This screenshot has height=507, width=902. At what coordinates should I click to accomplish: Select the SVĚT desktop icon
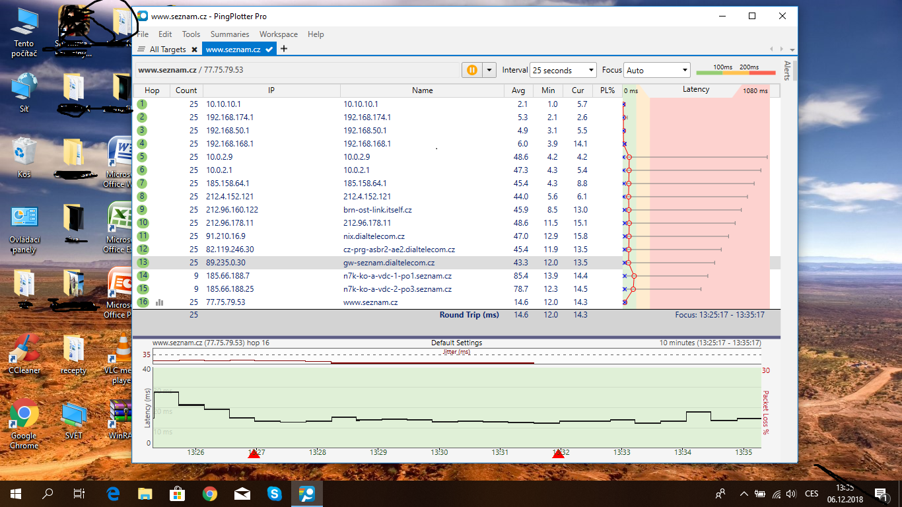click(73, 421)
